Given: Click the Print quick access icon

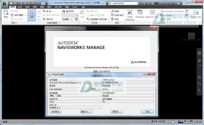Looking at the screenshot, I should pos(25,3).
